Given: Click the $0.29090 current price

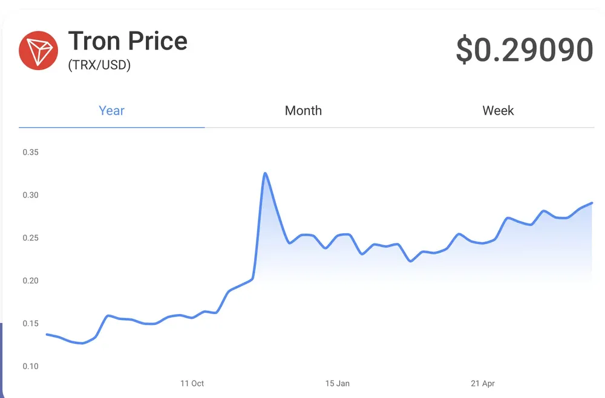Looking at the screenshot, I should pyautogui.click(x=524, y=50).
